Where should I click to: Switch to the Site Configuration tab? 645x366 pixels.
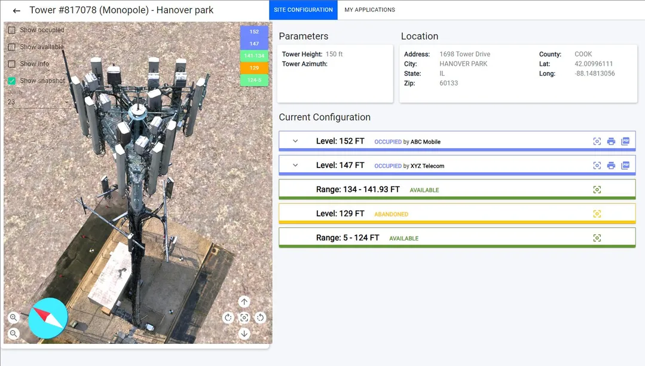[303, 10]
